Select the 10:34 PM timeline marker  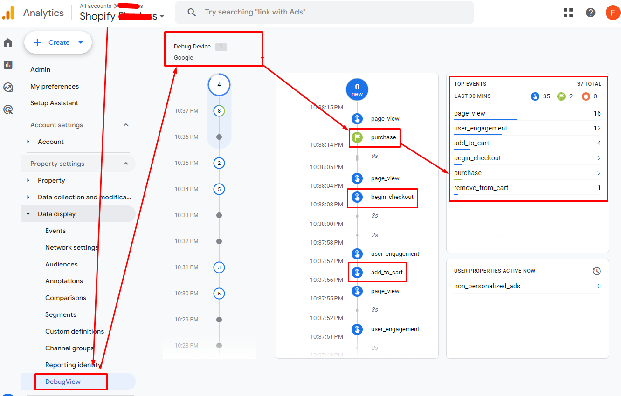coord(219,189)
